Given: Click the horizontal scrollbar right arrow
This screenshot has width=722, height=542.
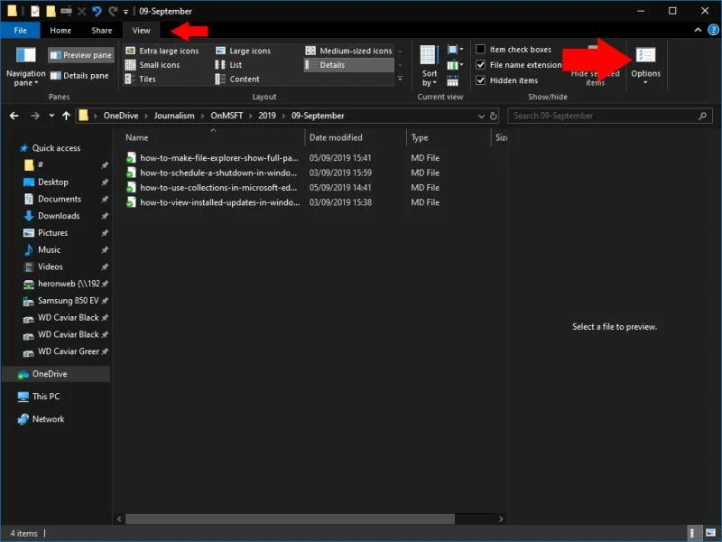Looking at the screenshot, I should click(501, 519).
